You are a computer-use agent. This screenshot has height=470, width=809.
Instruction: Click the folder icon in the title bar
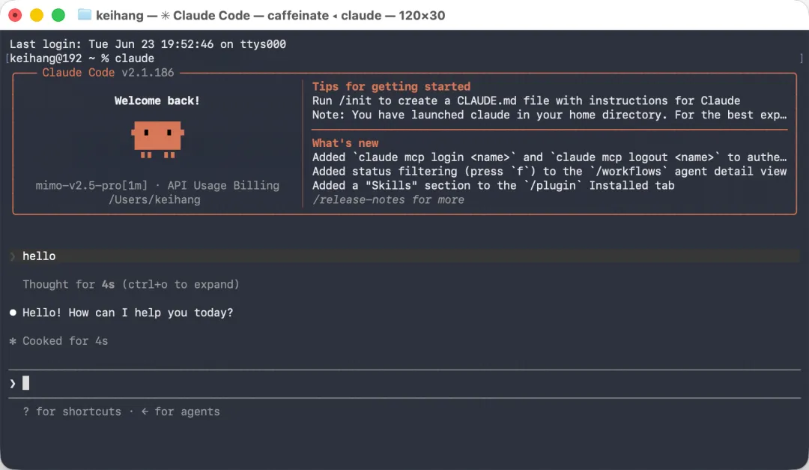coord(84,15)
